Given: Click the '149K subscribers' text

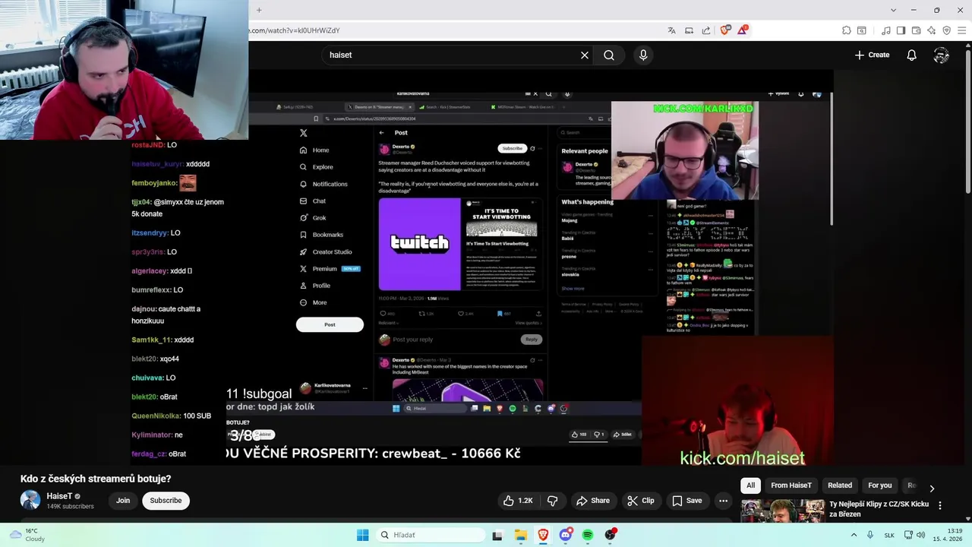Looking at the screenshot, I should click(70, 507).
